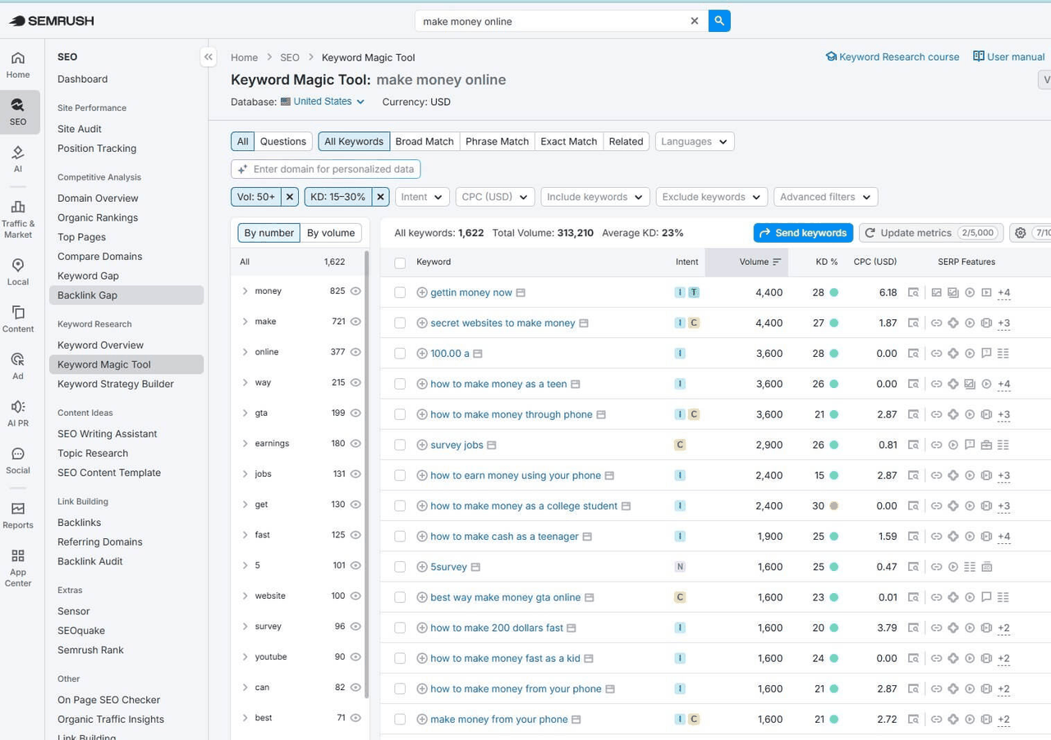Screen dimensions: 1051x740
Task: Add 'secret websites to make money' plus icon
Action: [x=422, y=322]
